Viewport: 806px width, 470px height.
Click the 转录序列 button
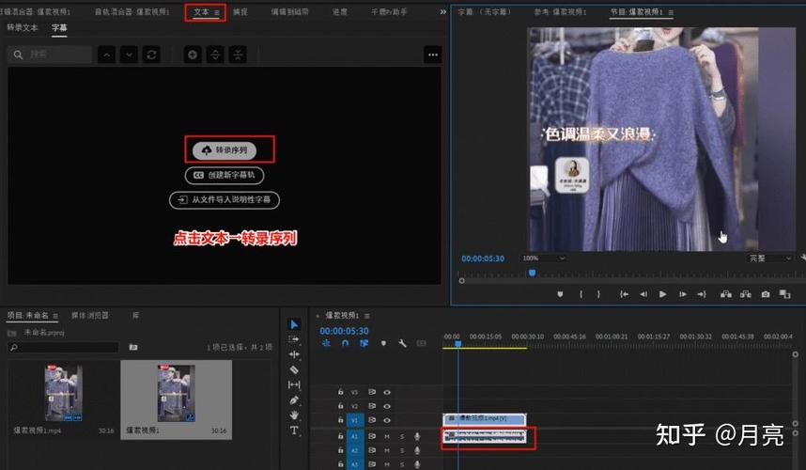click(225, 150)
